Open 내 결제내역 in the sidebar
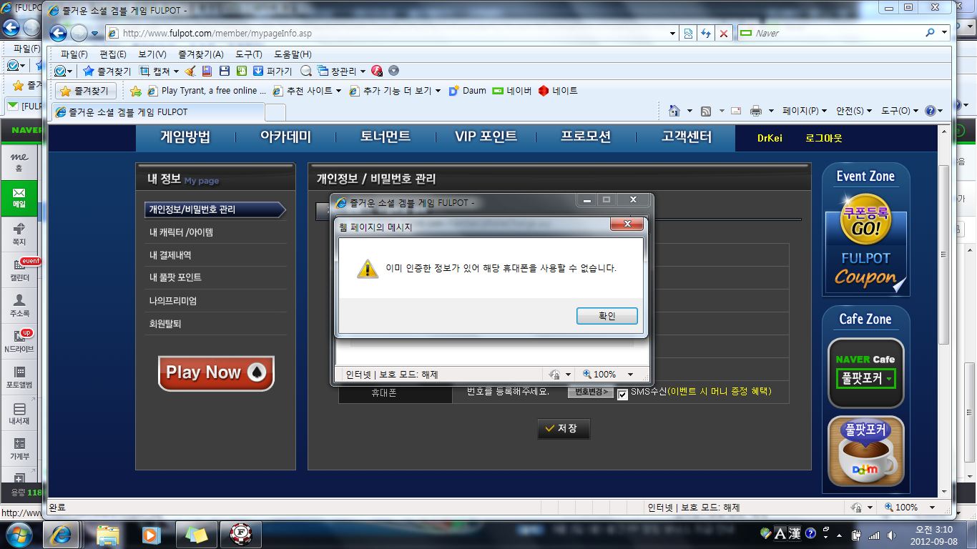This screenshot has width=977, height=549. [170, 255]
